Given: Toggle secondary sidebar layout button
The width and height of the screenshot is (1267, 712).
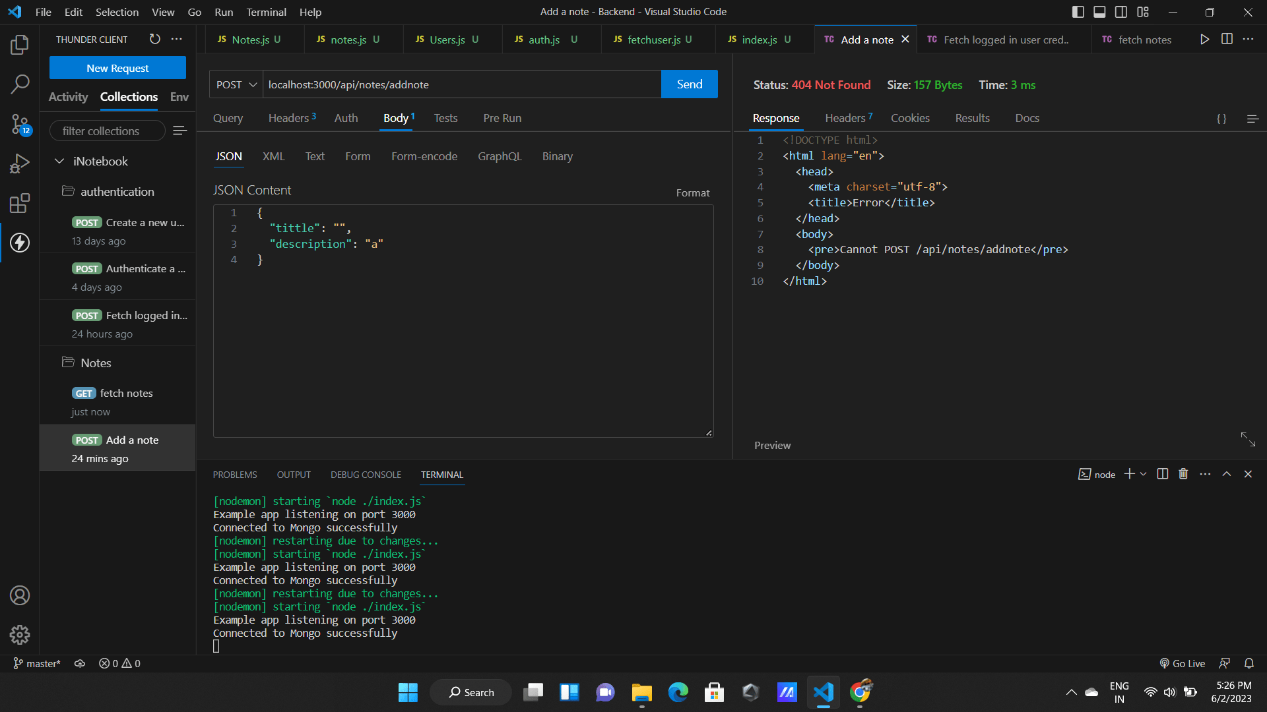Looking at the screenshot, I should [1121, 12].
